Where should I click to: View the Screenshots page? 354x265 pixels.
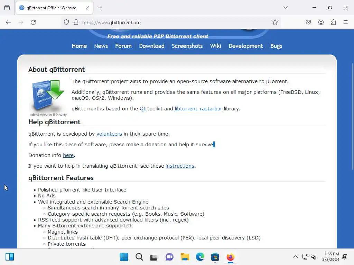(x=187, y=46)
